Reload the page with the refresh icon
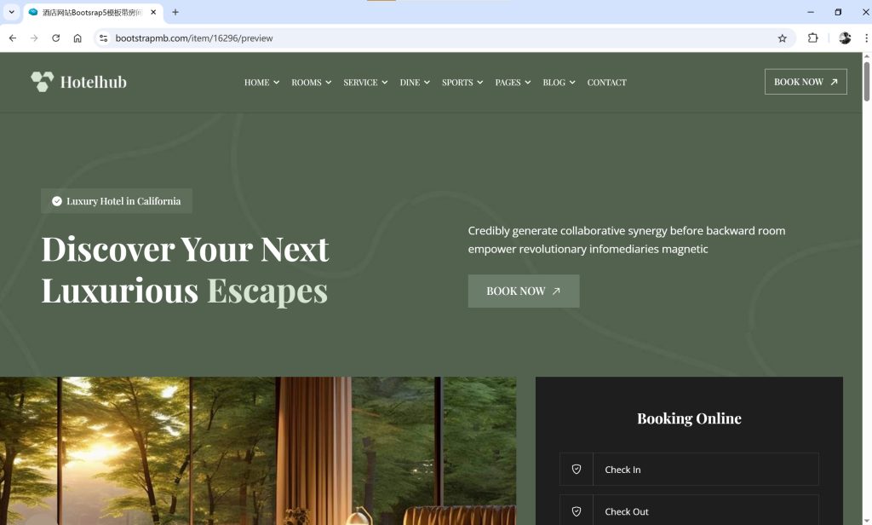Screen dimensions: 872x525 click(x=55, y=37)
